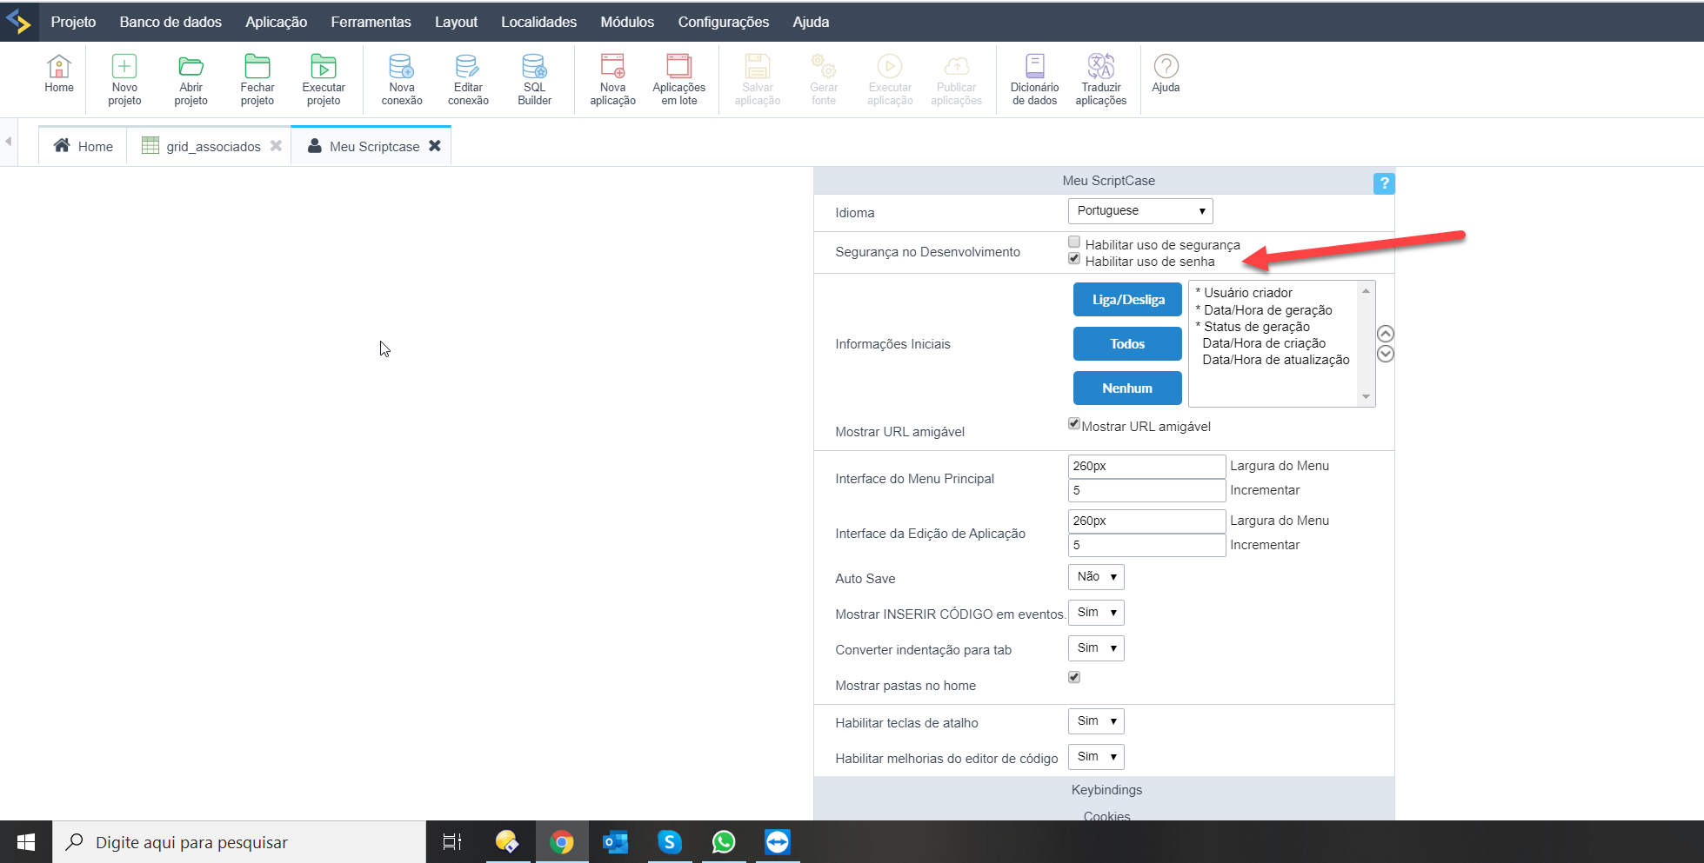Open the Módulos menu
Screen dimensions: 1704x863
pyautogui.click(x=627, y=22)
